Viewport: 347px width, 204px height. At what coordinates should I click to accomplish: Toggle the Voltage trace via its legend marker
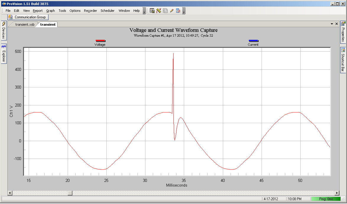pyautogui.click(x=100, y=41)
